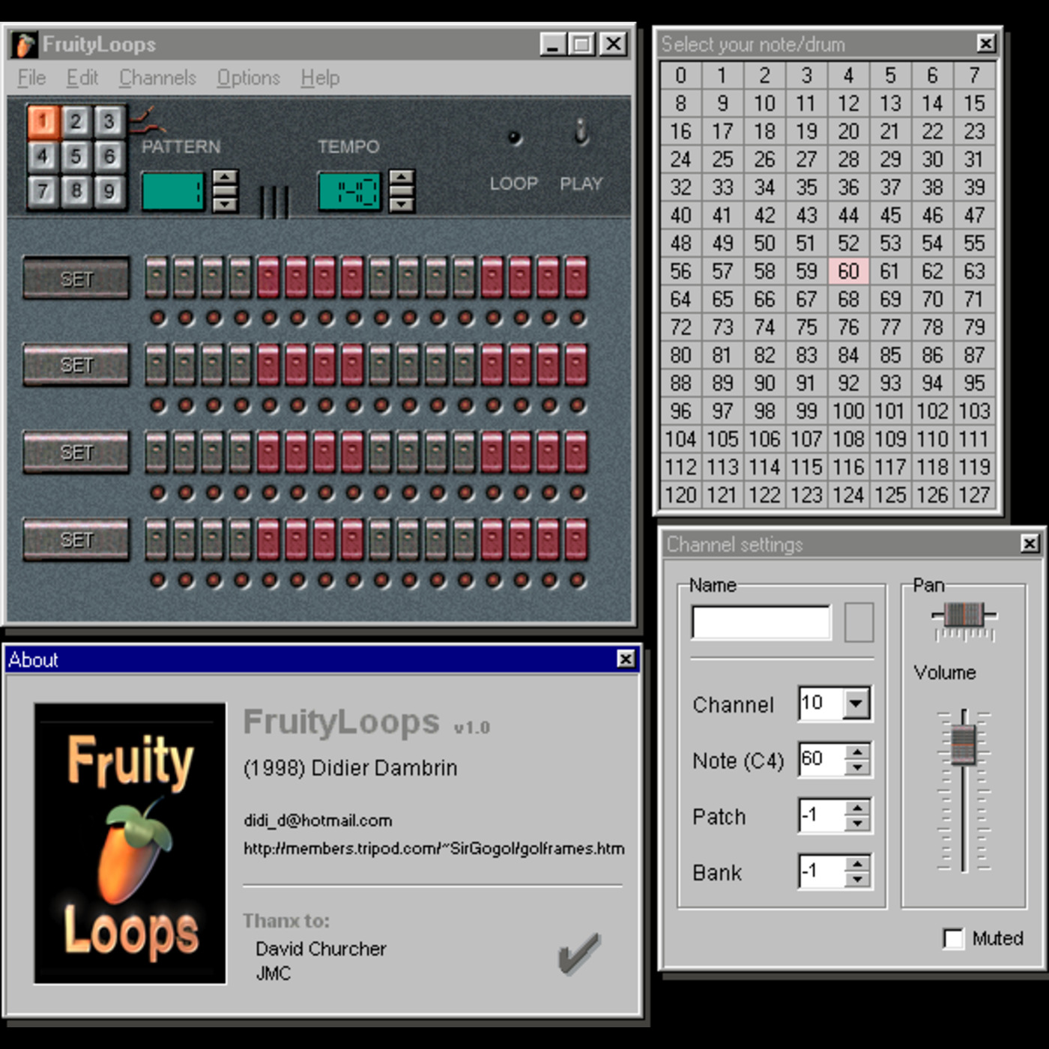Open the Channels menu
1049x1049 pixels.
pyautogui.click(x=157, y=78)
